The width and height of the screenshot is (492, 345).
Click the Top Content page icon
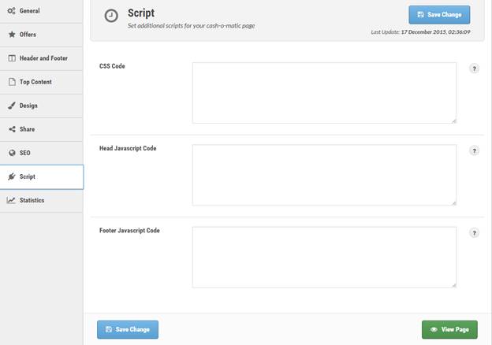coord(12,82)
